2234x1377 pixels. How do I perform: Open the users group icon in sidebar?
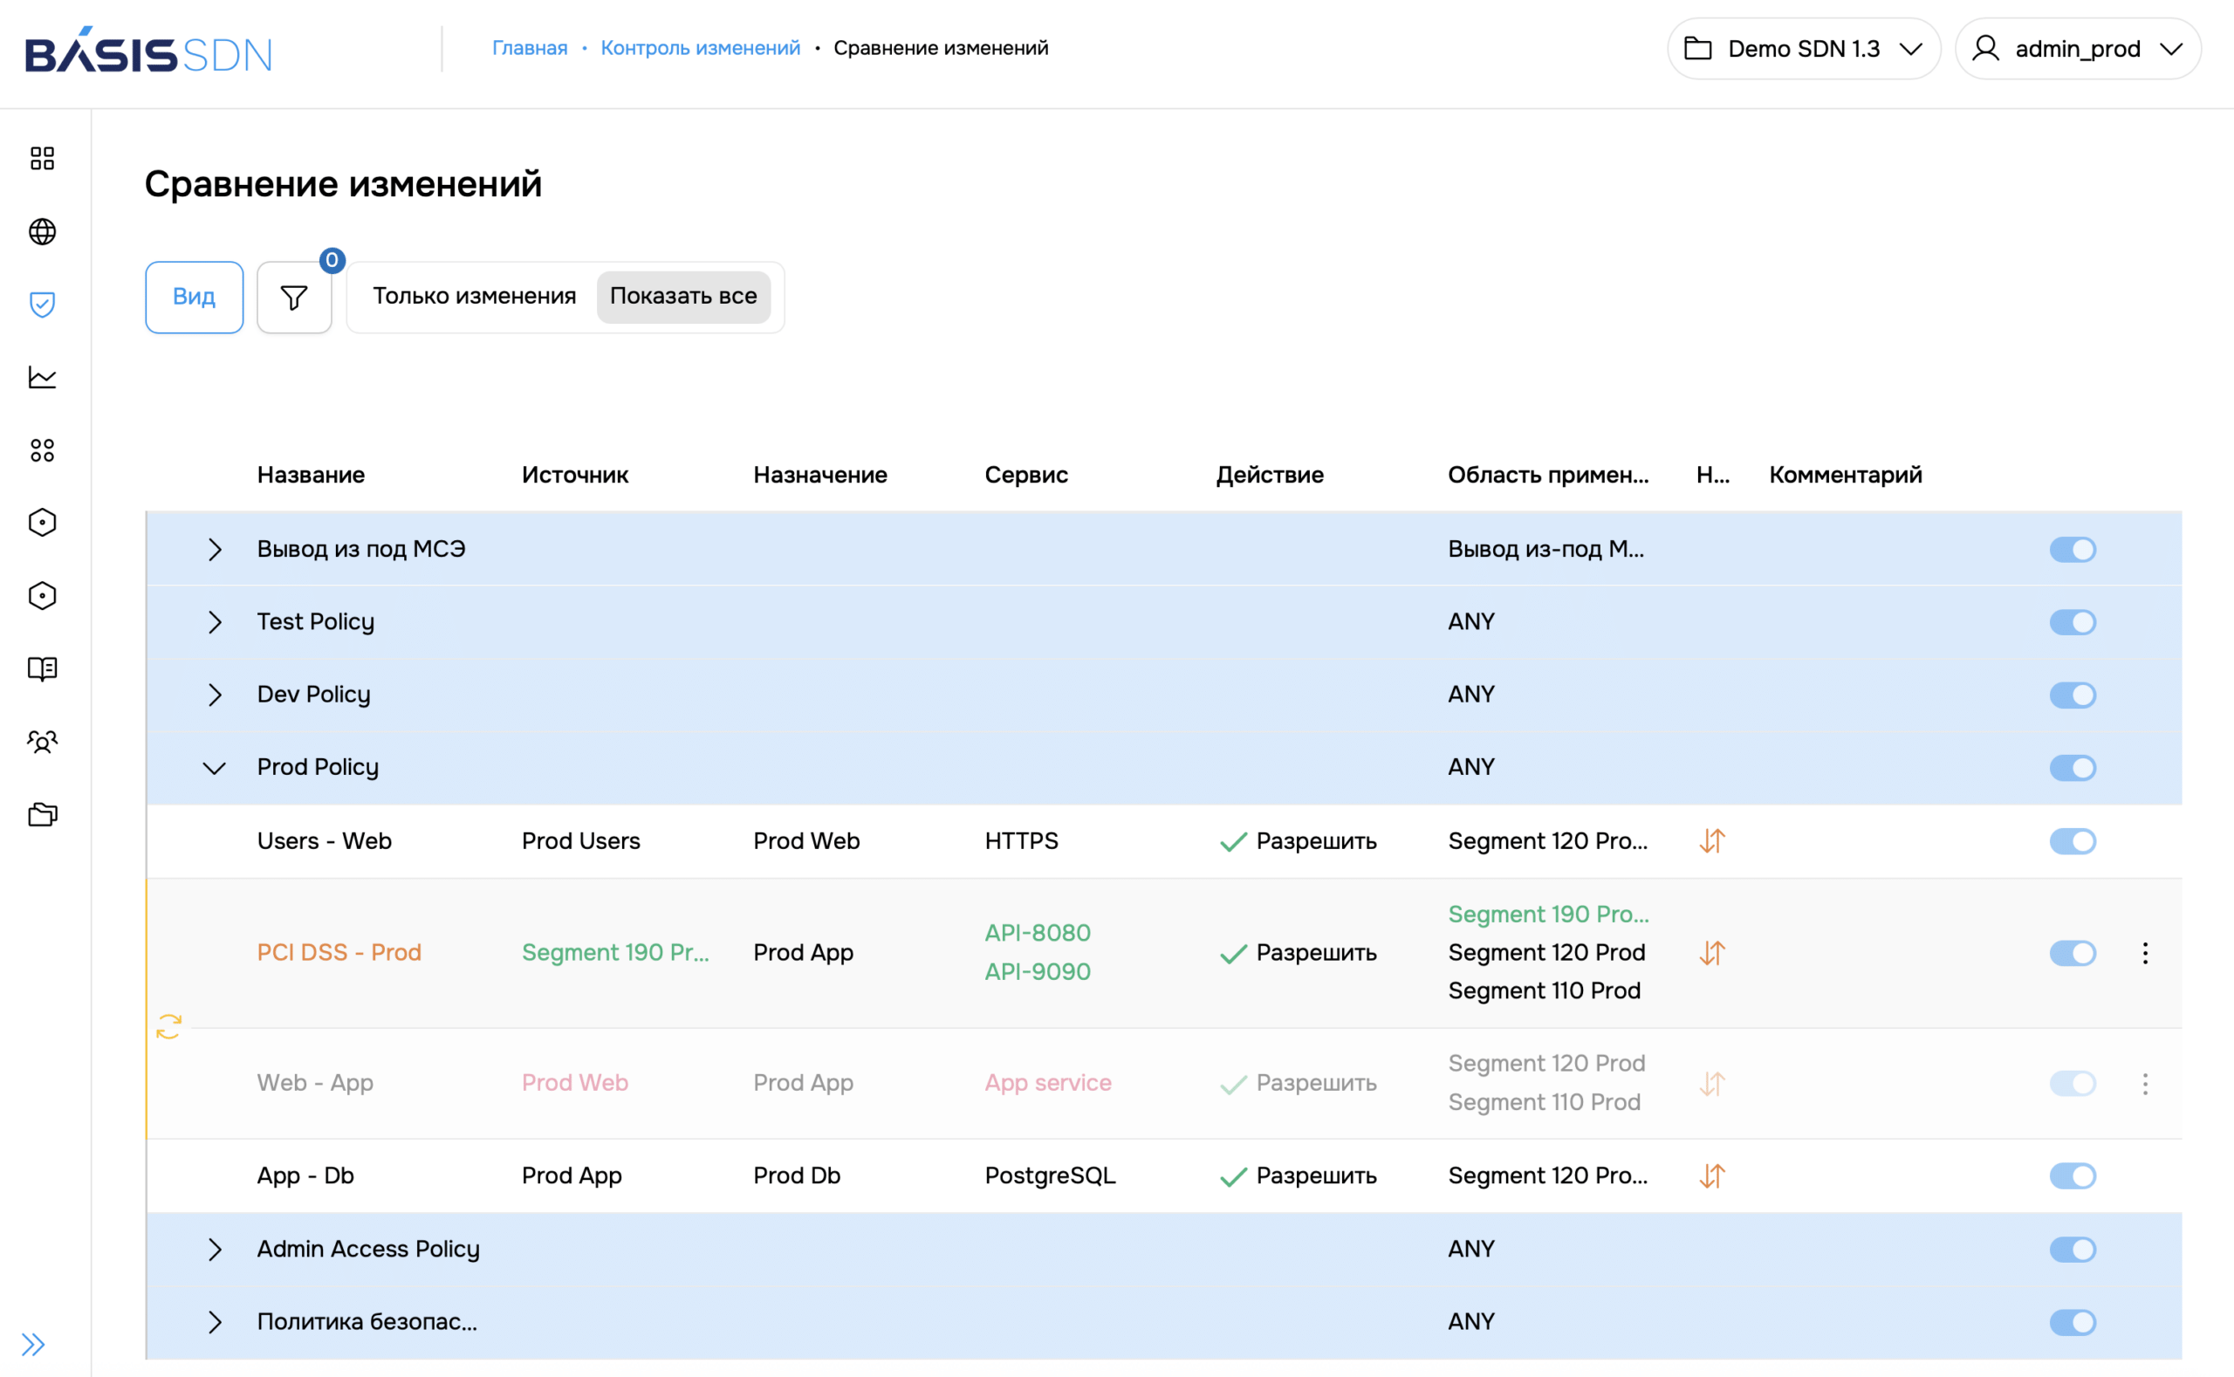click(x=42, y=742)
